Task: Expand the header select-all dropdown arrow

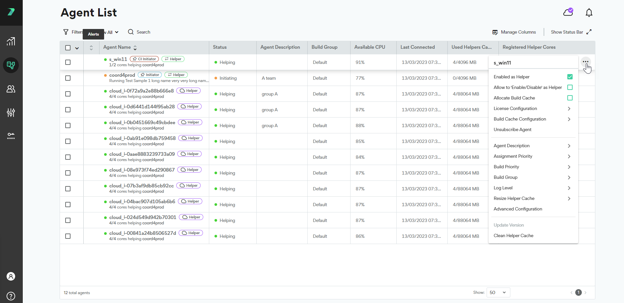Action: [77, 48]
